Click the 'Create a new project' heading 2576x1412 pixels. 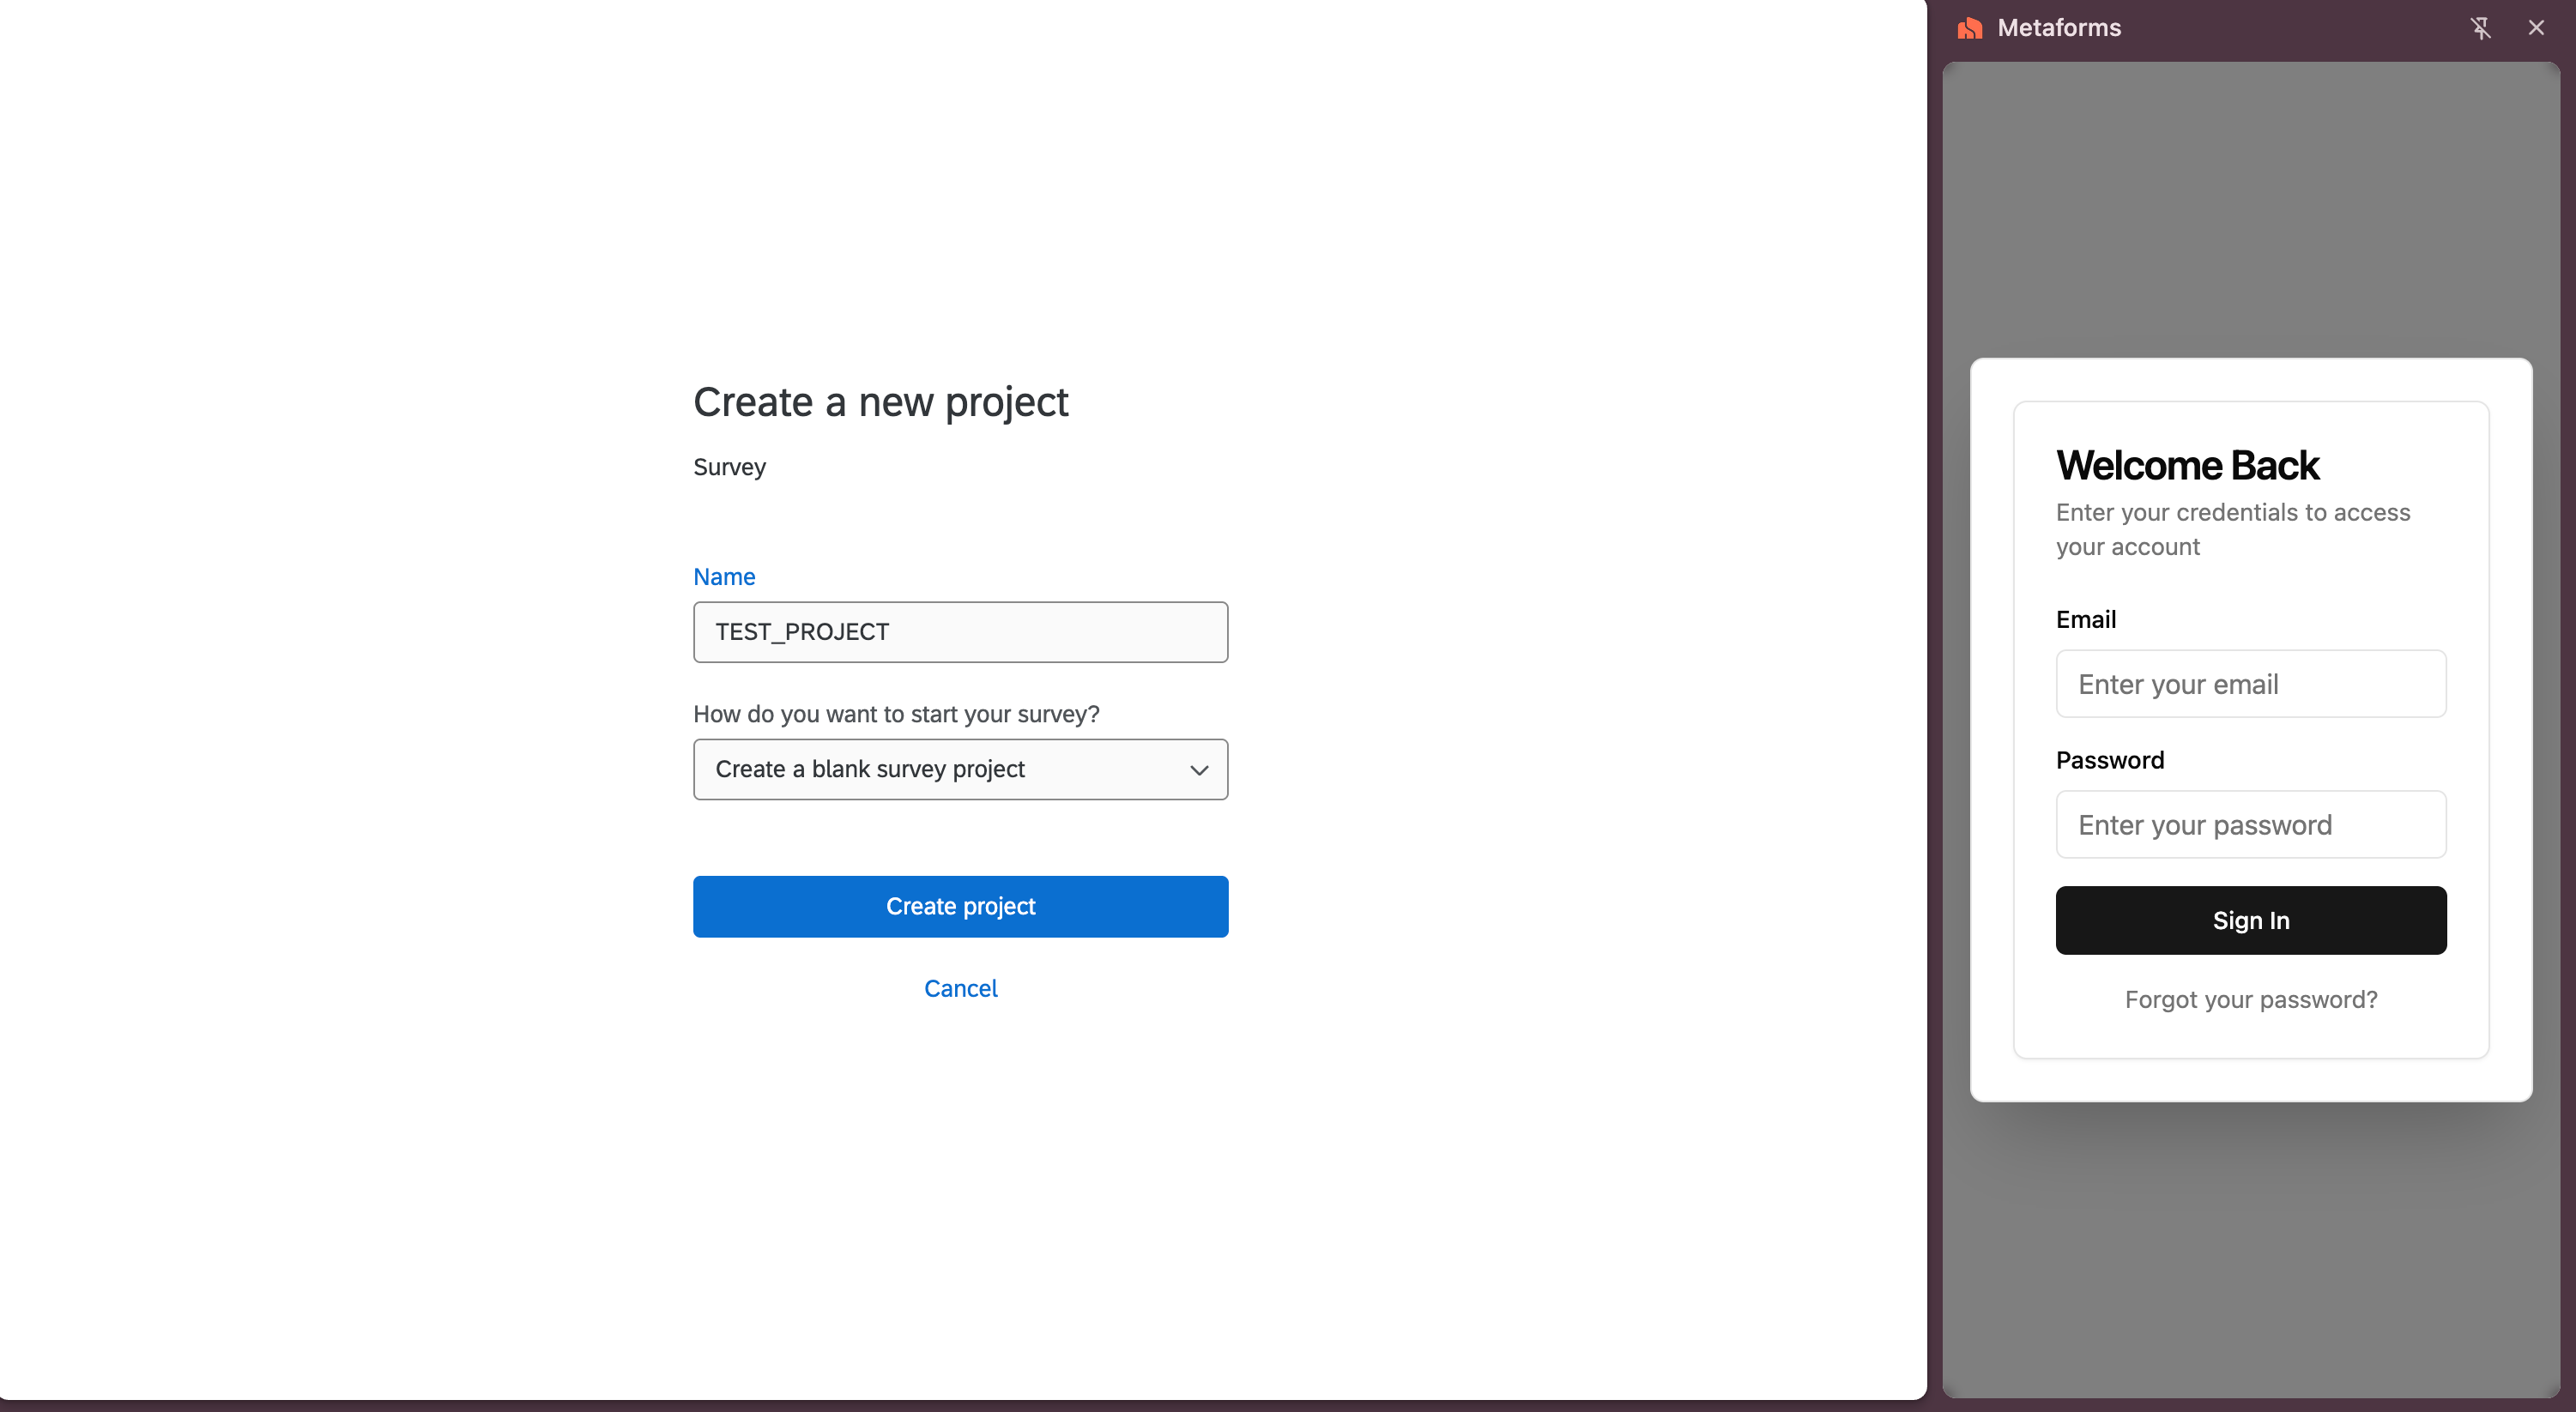881,403
